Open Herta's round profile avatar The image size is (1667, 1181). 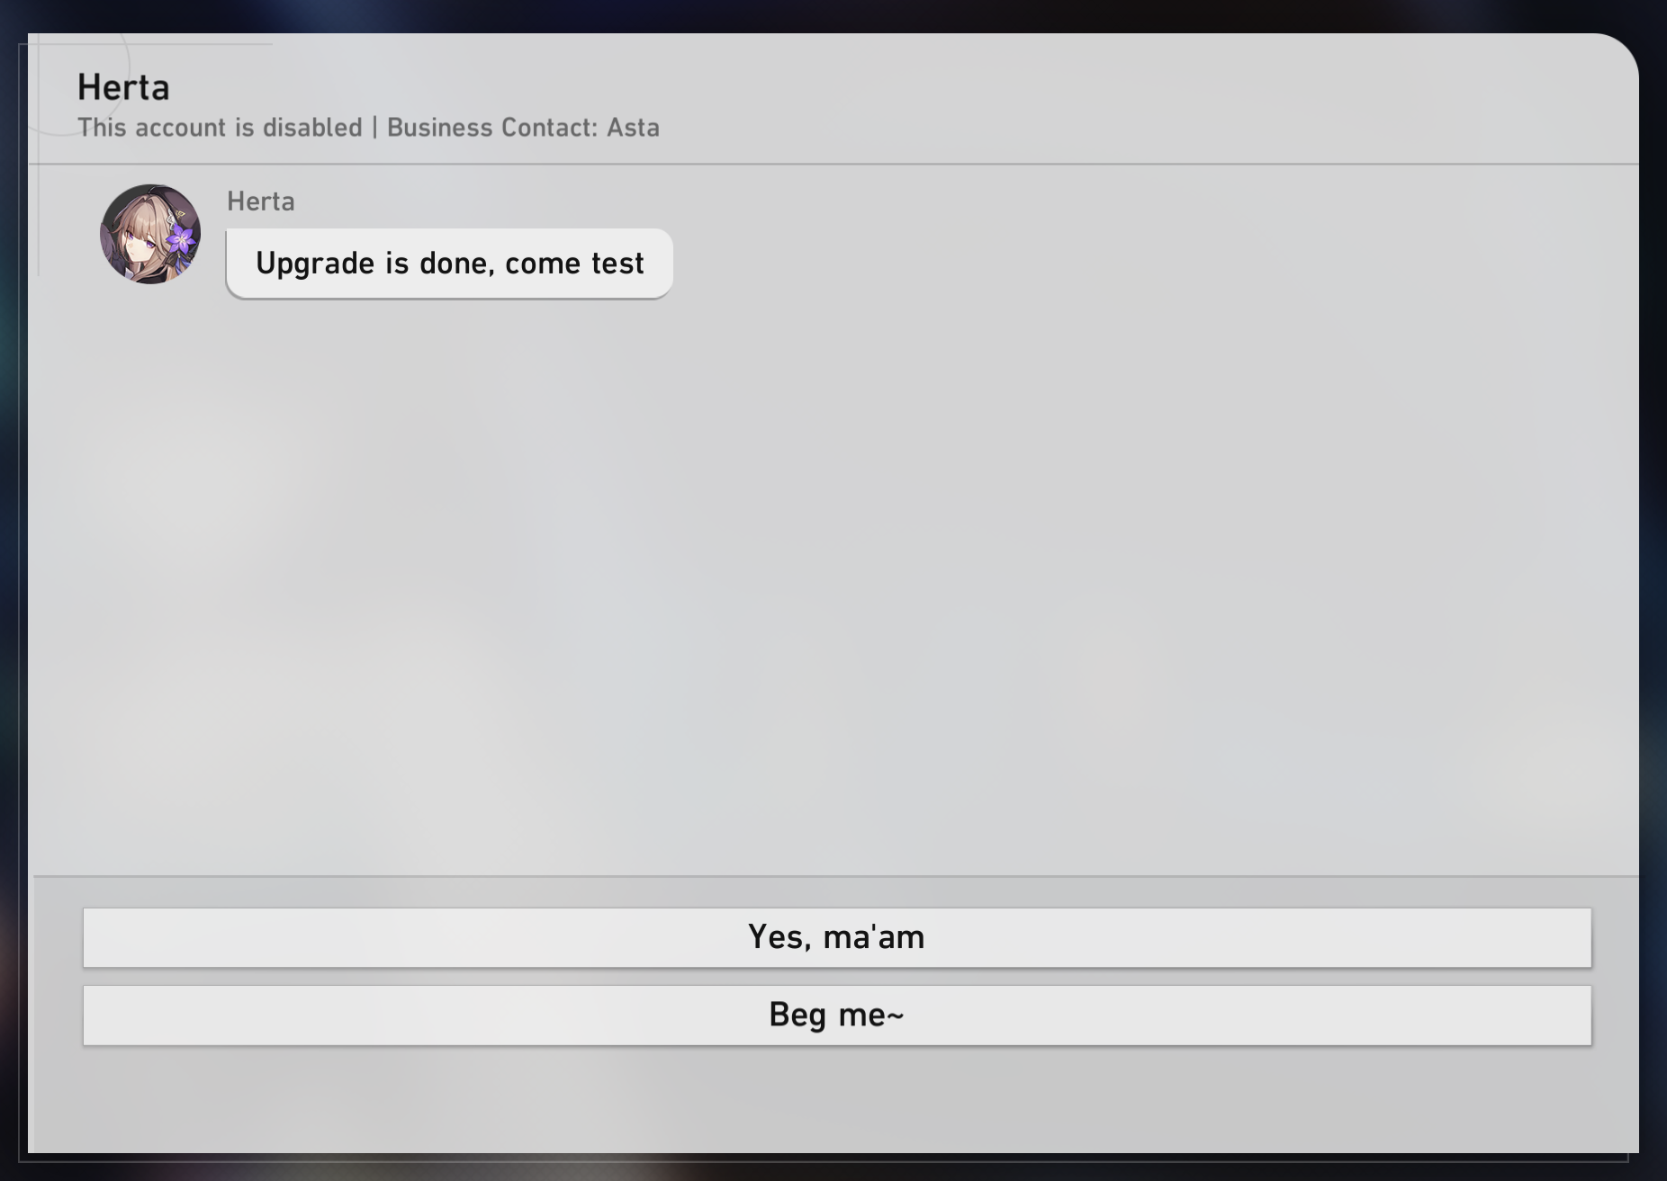point(150,235)
